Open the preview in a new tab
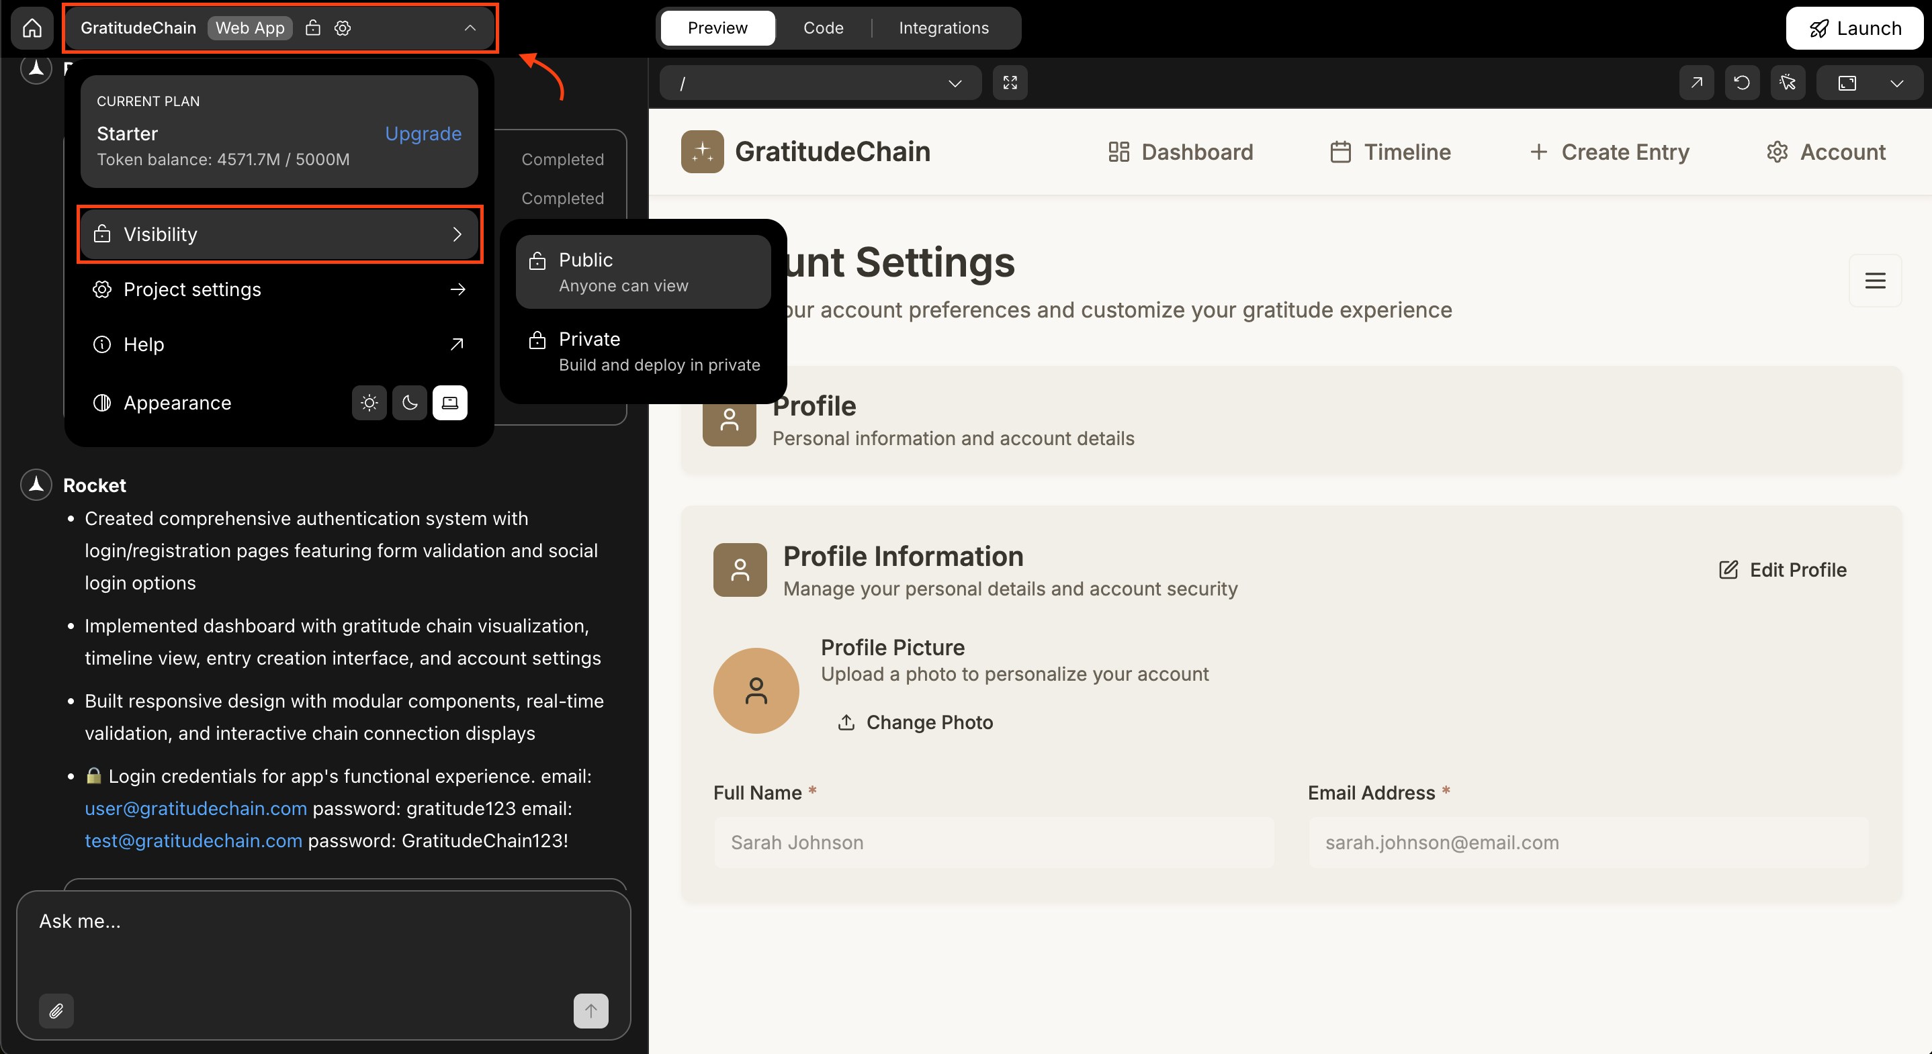 [1696, 83]
